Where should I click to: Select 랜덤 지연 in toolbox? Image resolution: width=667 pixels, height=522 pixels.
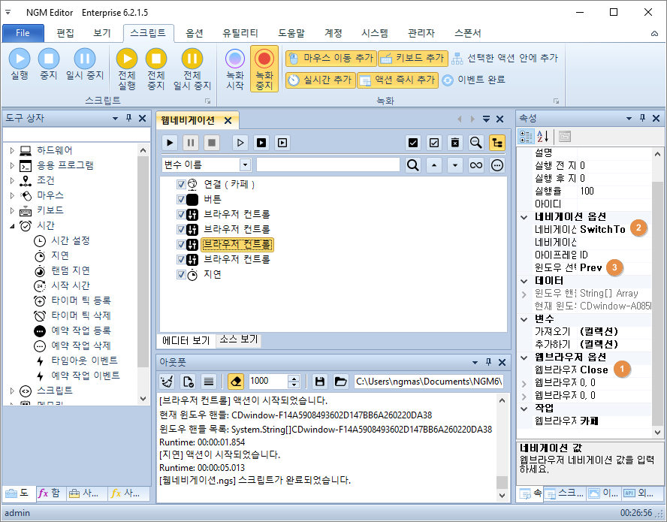coord(70,270)
